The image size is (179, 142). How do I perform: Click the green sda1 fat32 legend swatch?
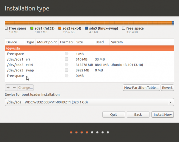point(32,28)
